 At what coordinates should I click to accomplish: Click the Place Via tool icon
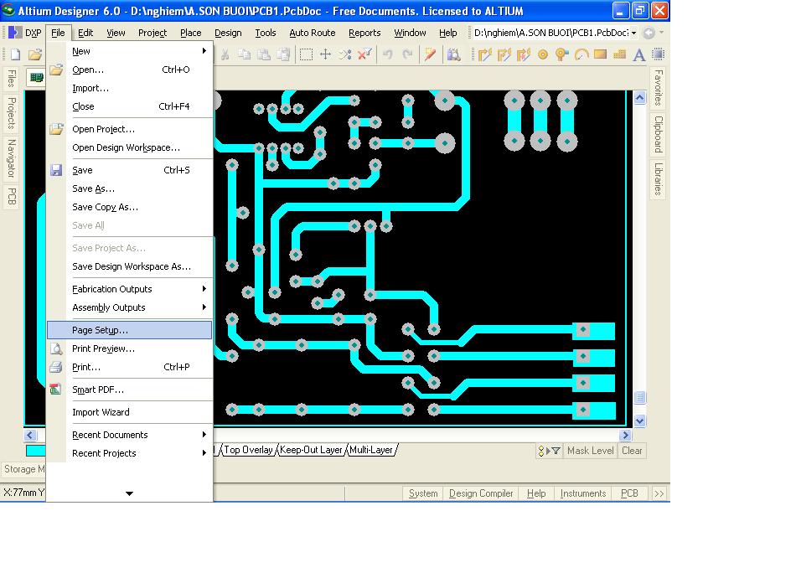click(x=561, y=54)
